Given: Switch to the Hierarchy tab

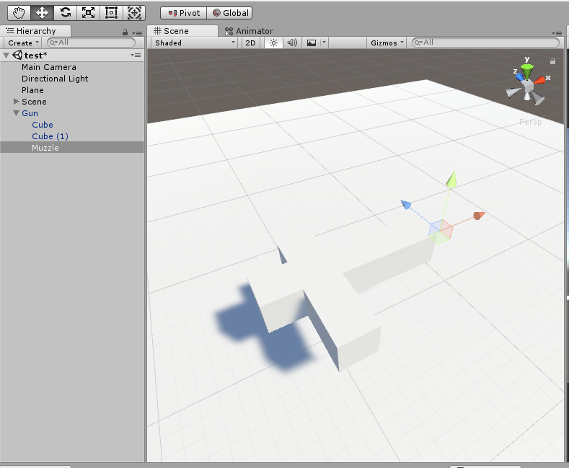Looking at the screenshot, I should [35, 31].
